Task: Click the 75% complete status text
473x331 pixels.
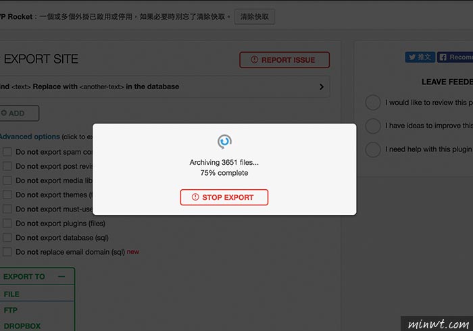Action: pyautogui.click(x=224, y=173)
